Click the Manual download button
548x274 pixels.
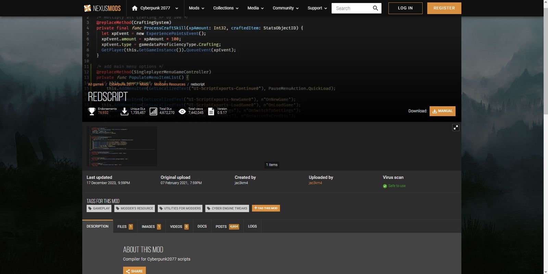tap(443, 111)
